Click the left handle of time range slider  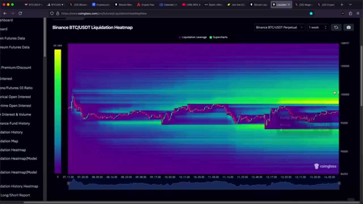(x=68, y=183)
